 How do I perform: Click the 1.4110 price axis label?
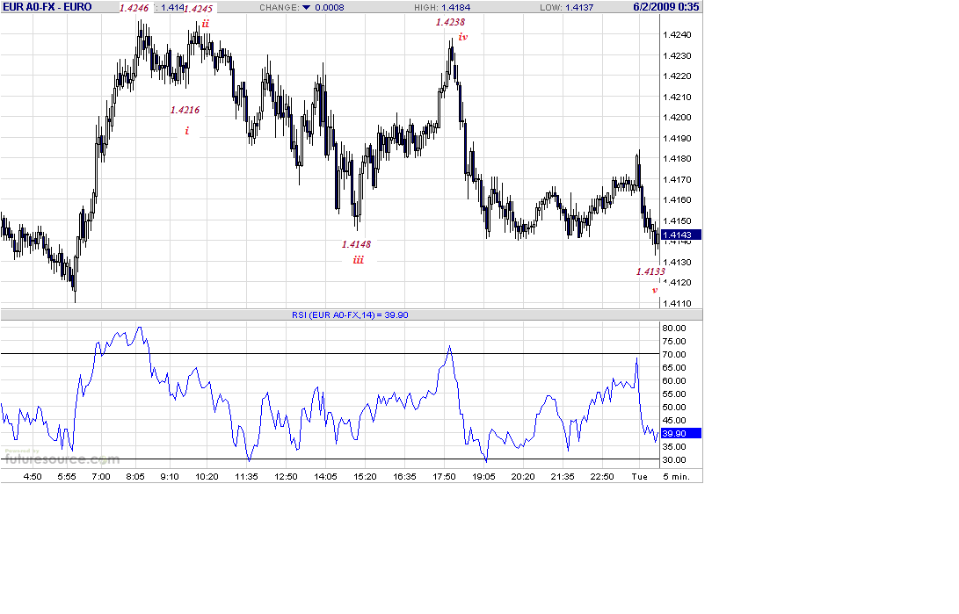click(x=677, y=303)
